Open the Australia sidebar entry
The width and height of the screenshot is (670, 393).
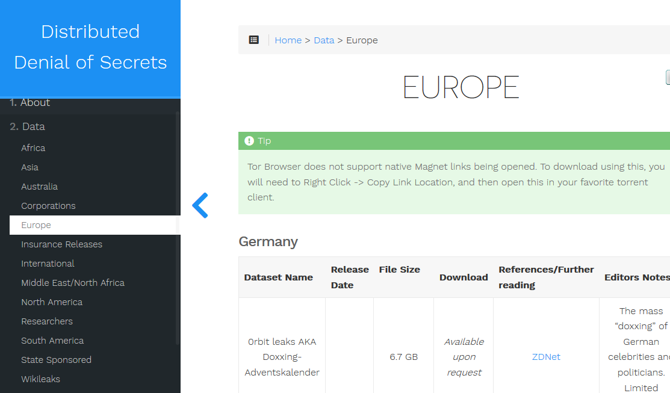tap(39, 187)
